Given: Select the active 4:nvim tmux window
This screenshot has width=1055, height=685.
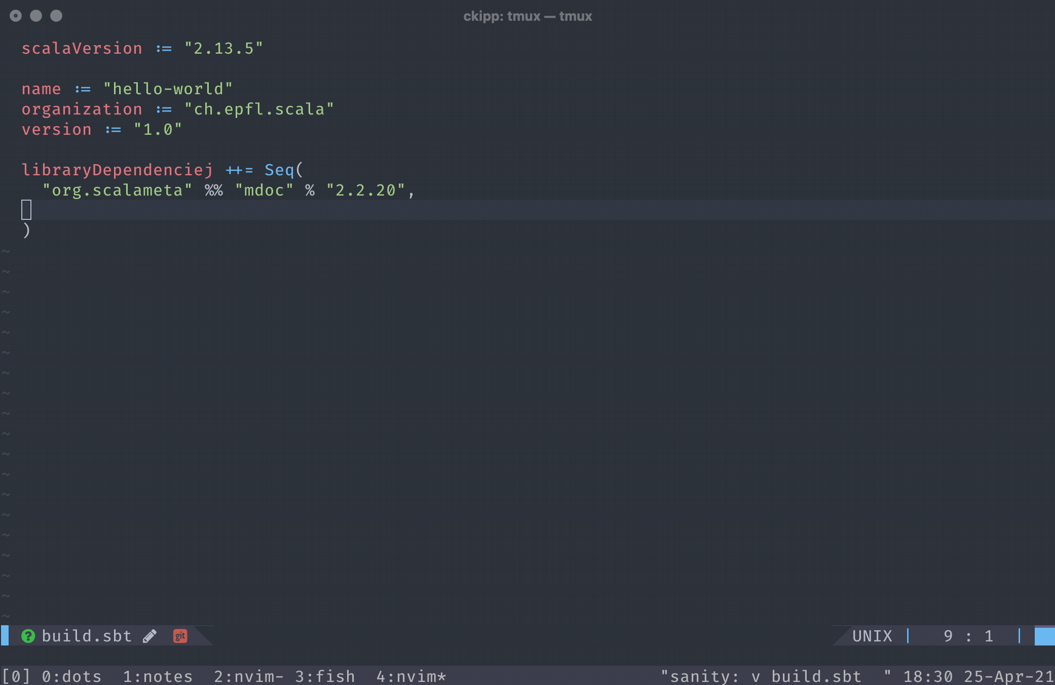Looking at the screenshot, I should tap(410, 676).
